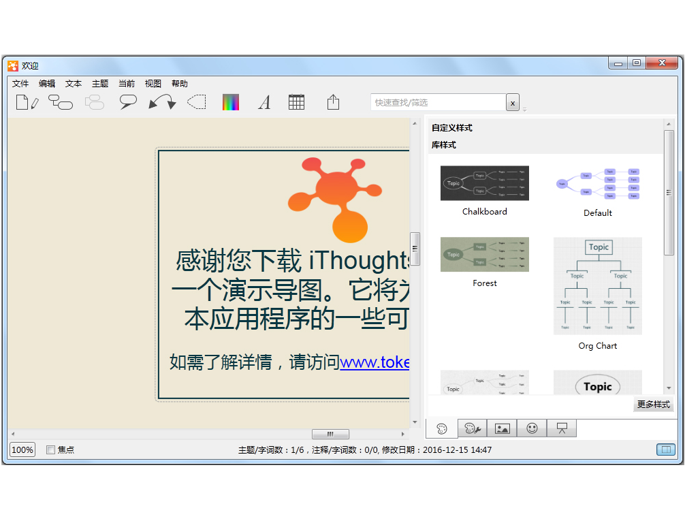
Task: Toggle the palette wrench custom styles tab
Action: click(472, 428)
